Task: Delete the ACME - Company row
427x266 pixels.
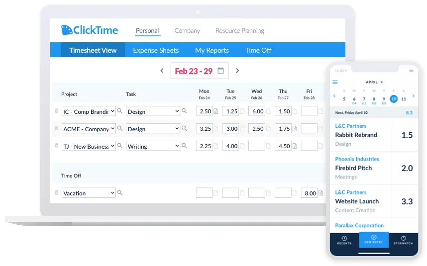Action: tap(57, 128)
